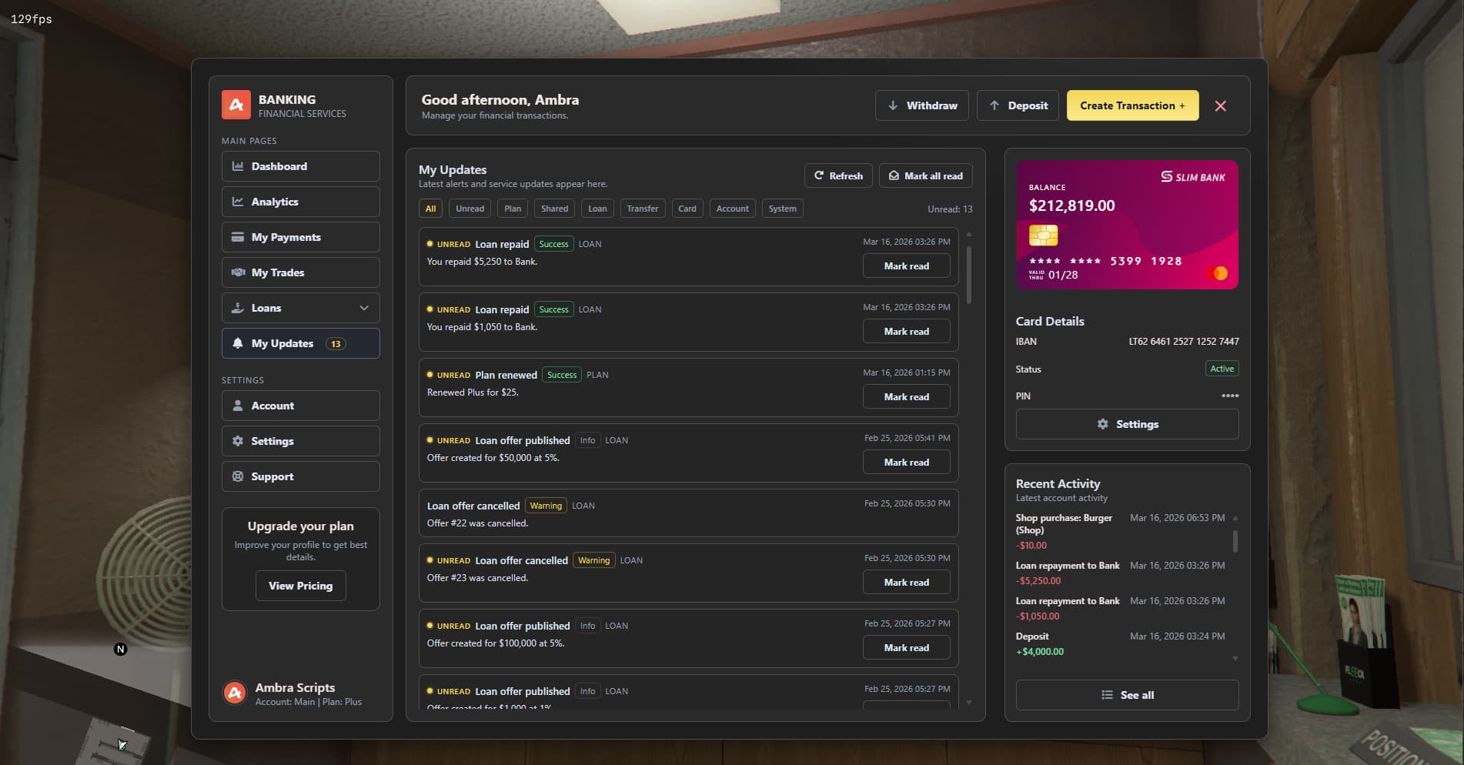Filter updates by Account
The width and height of the screenshot is (1464, 765).
(x=732, y=209)
